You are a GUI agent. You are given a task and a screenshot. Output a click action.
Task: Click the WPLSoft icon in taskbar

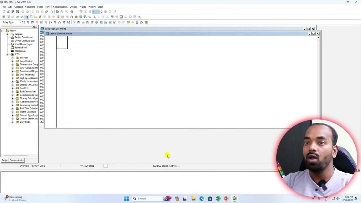[x=235, y=198]
